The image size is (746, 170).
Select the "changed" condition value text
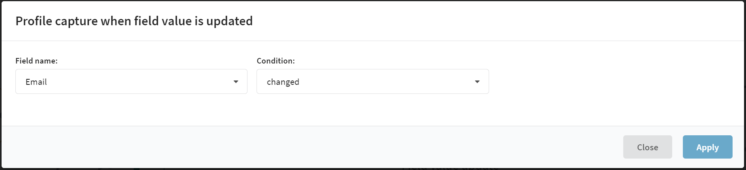pos(283,82)
